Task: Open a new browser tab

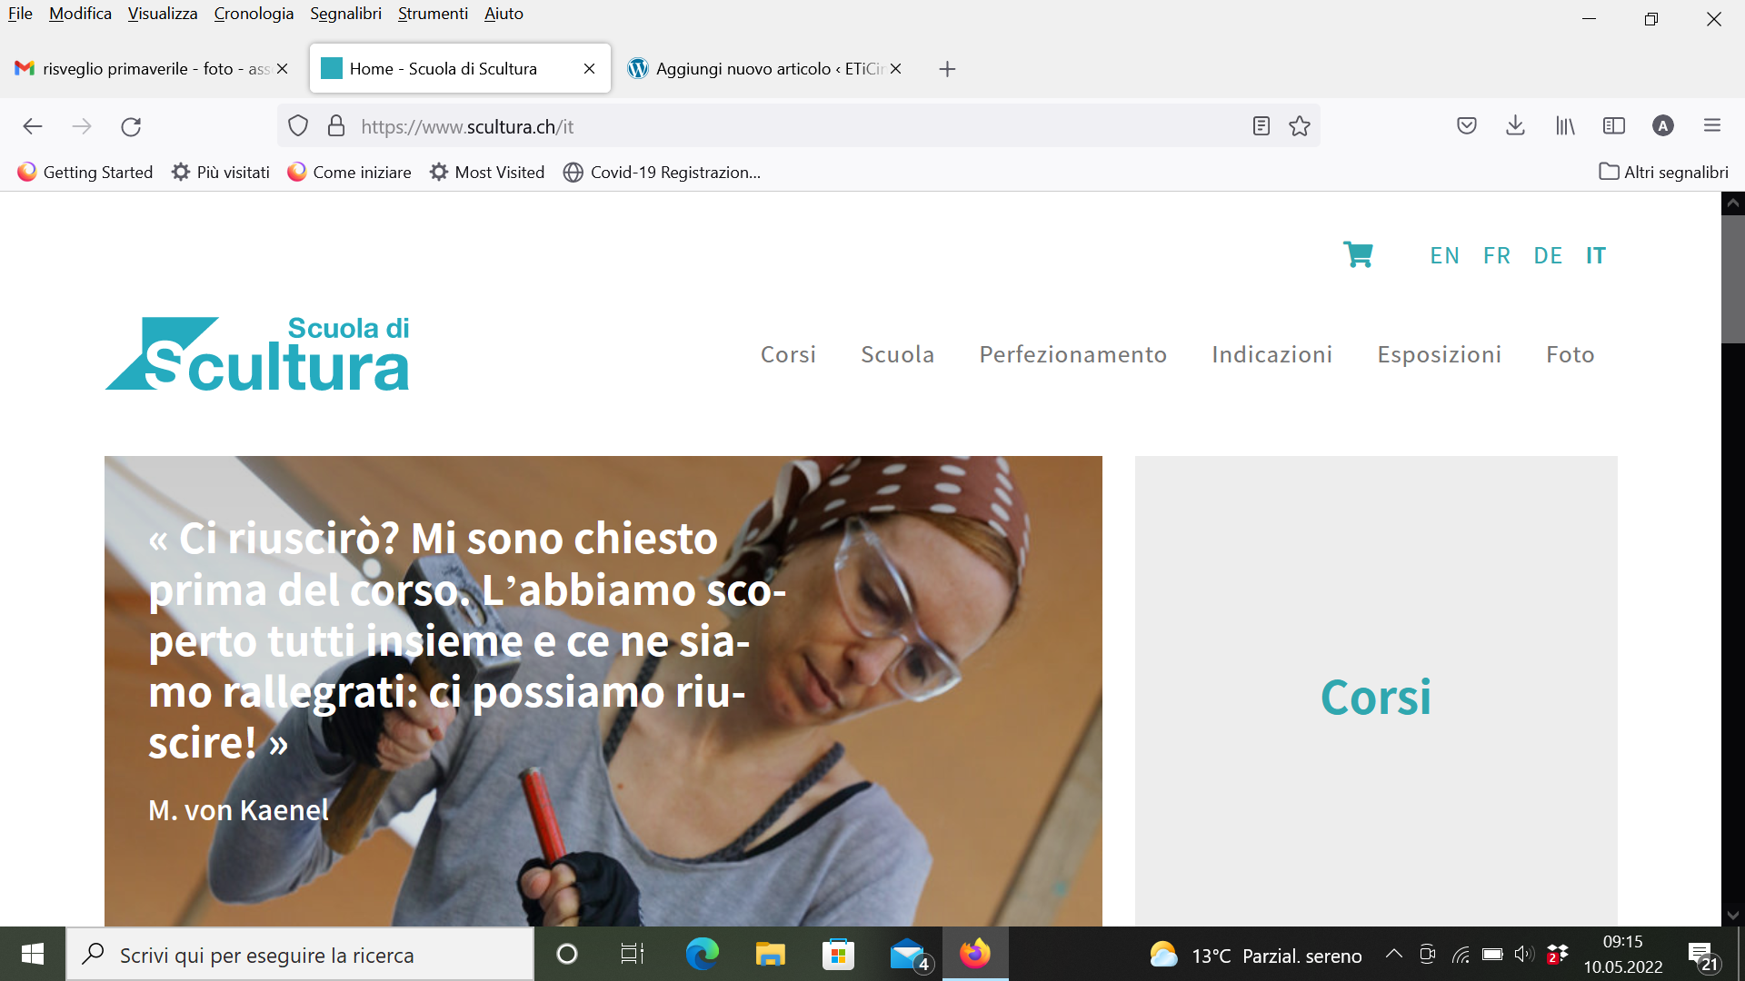Action: pos(947,69)
